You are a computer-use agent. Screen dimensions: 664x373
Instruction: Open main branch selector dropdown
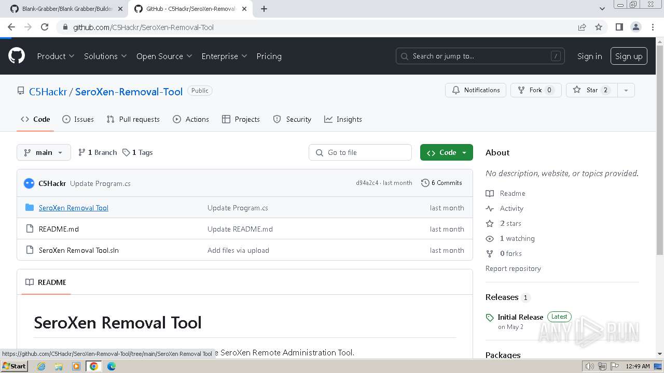point(44,152)
